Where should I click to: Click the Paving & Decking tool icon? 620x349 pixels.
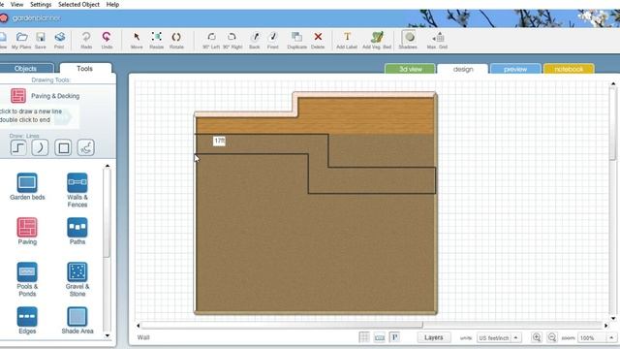(18, 96)
